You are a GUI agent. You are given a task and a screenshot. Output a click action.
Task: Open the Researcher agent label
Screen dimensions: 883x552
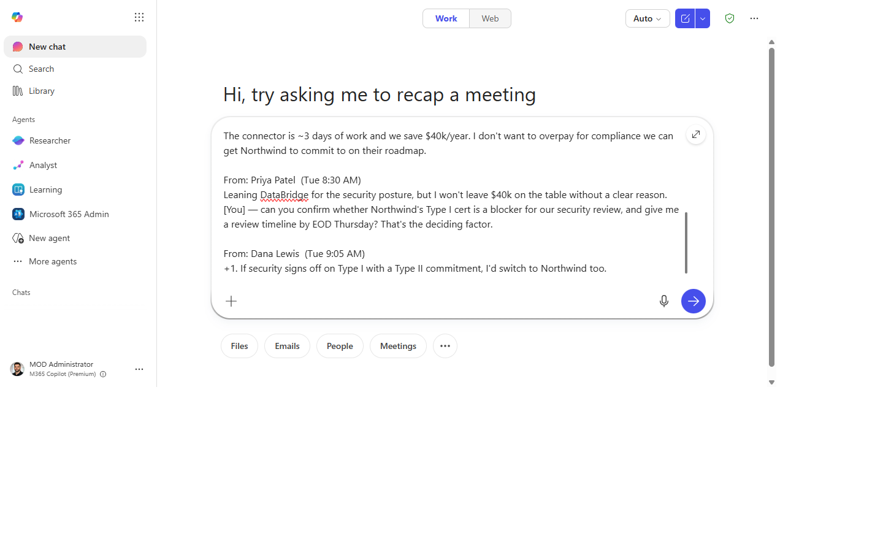tap(50, 140)
